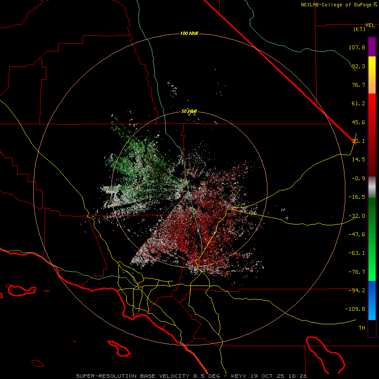Click the -32.0 velocity scale value
Screen dimensions: 379x379
[357, 216]
